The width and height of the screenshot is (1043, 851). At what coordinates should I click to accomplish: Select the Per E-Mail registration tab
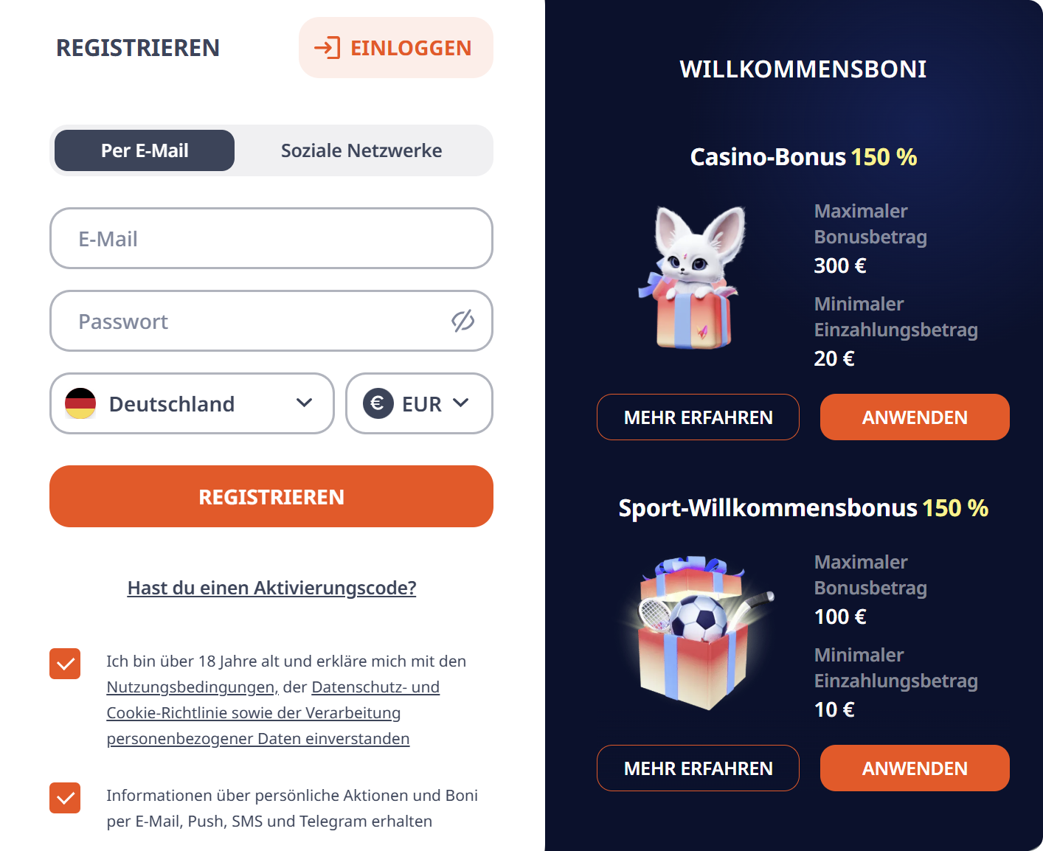click(x=144, y=150)
